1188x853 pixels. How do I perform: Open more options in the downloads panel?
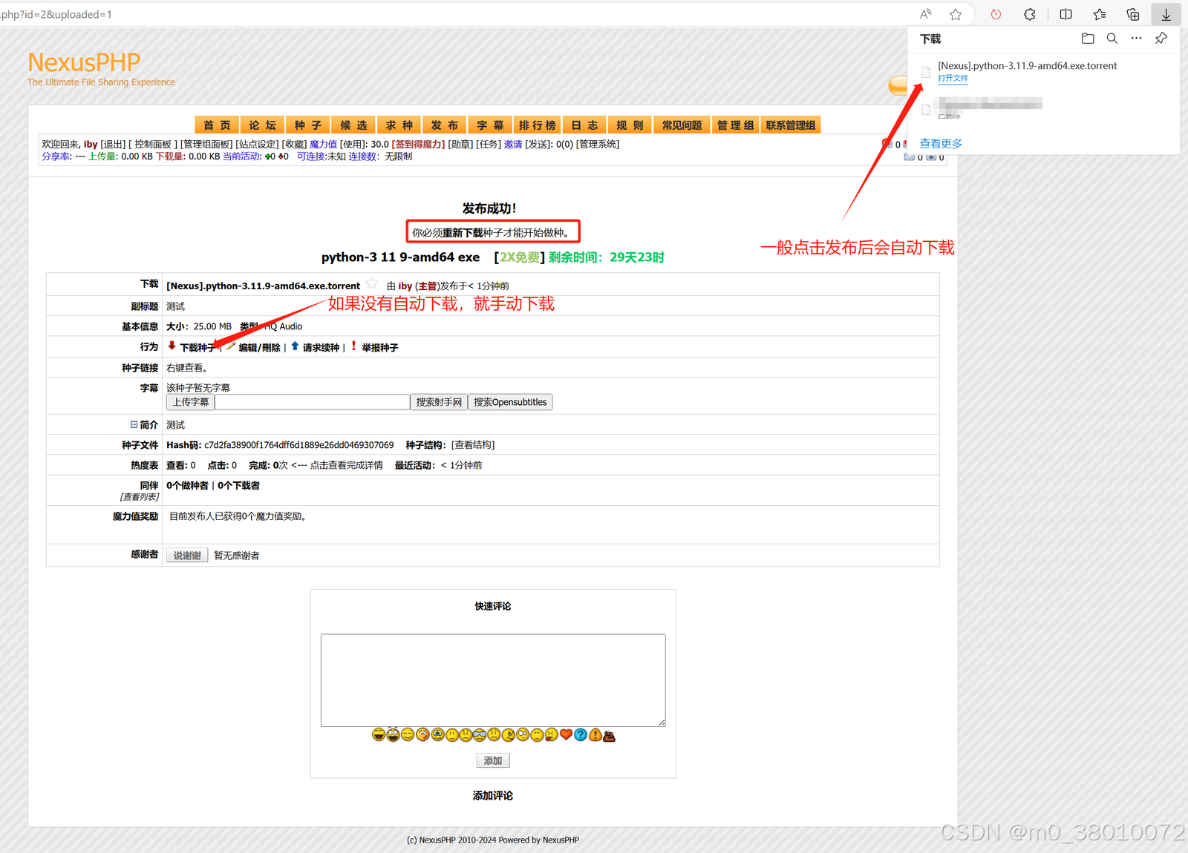pos(1136,39)
